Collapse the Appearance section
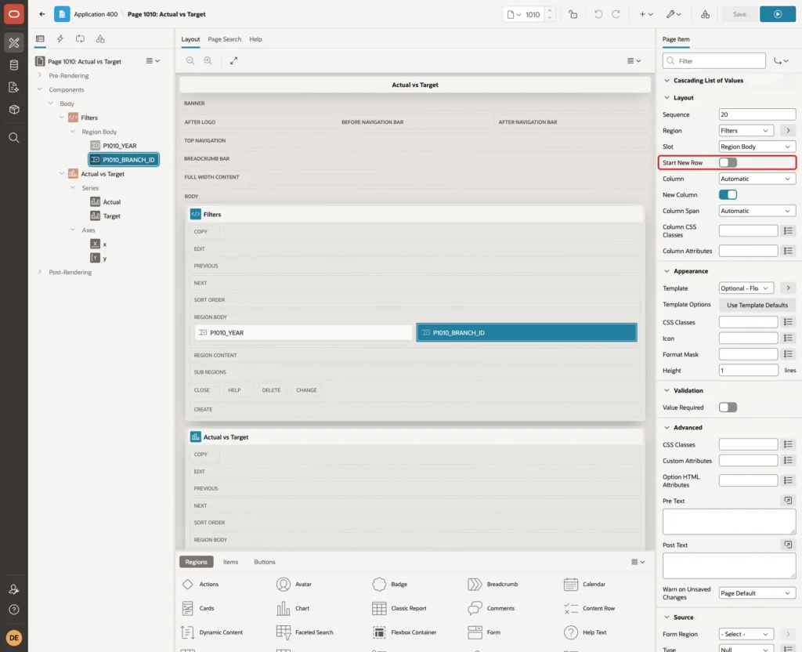The width and height of the screenshot is (802, 652). 667,271
